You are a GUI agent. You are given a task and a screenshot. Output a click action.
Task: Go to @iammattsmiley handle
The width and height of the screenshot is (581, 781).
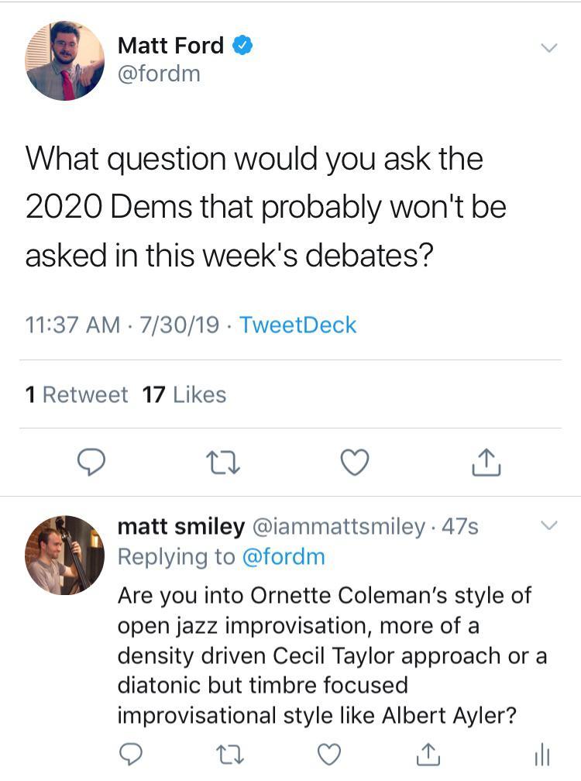[x=339, y=527]
